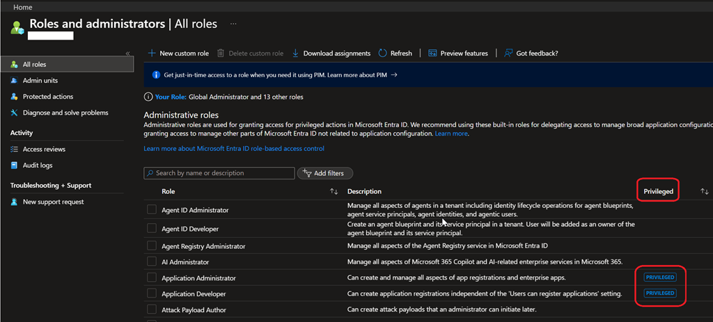Open the Access reviews menu item
Viewport: 713px width, 322px height.
44,150
